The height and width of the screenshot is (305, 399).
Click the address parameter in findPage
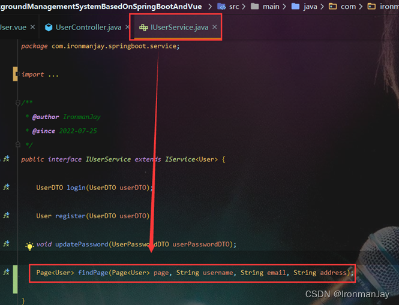pos(334,273)
